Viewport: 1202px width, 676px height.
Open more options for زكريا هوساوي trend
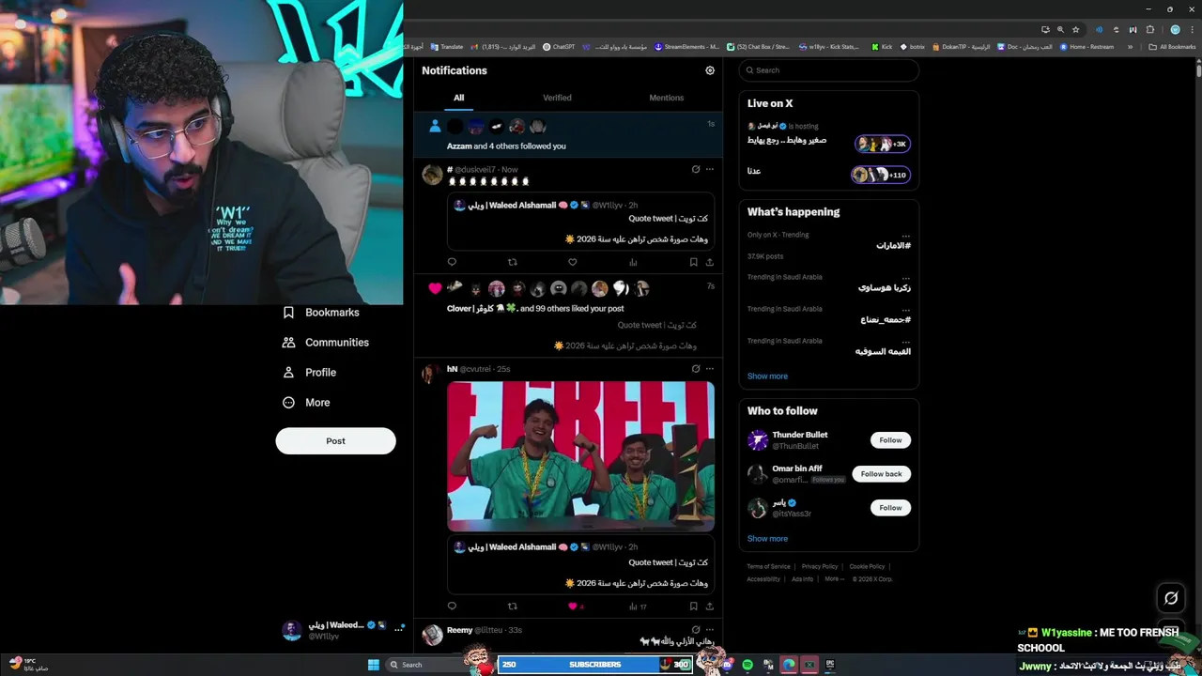[x=905, y=278]
